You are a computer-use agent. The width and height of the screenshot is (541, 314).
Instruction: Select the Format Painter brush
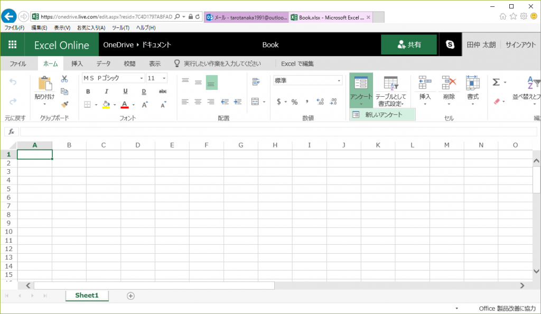tap(64, 104)
